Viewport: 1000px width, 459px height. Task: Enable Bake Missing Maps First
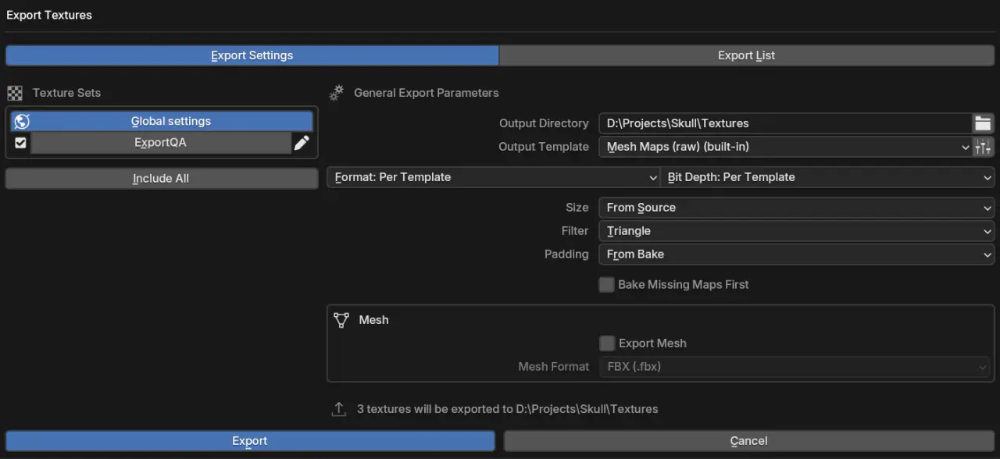click(606, 285)
